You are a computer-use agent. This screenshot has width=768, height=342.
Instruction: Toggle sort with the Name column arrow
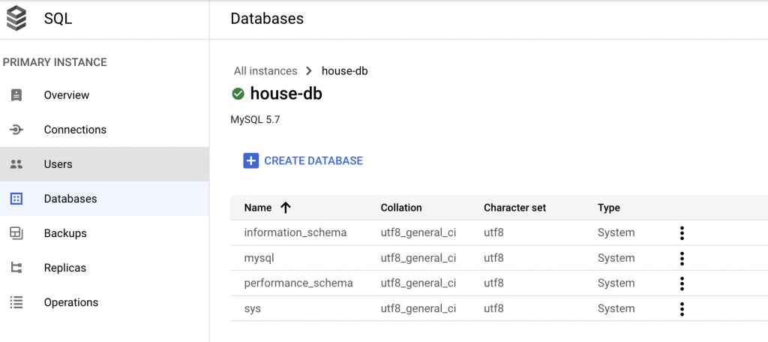[x=286, y=208]
